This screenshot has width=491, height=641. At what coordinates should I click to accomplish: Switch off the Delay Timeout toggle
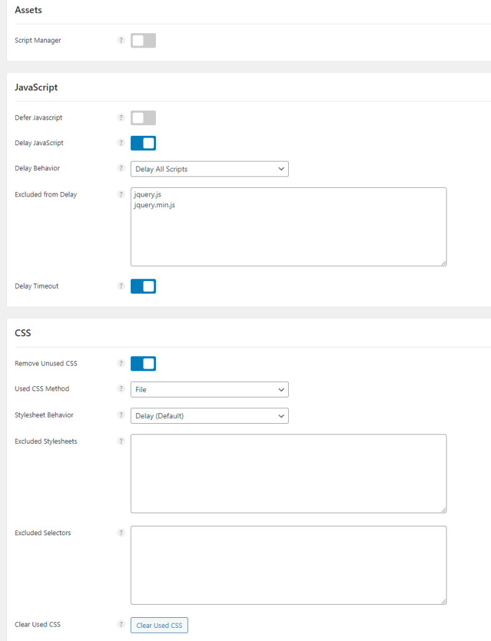[x=143, y=286]
